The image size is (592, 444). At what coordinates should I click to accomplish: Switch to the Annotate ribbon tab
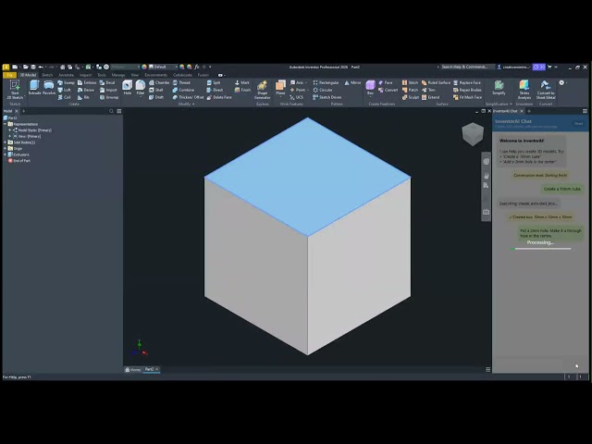[x=66, y=75]
